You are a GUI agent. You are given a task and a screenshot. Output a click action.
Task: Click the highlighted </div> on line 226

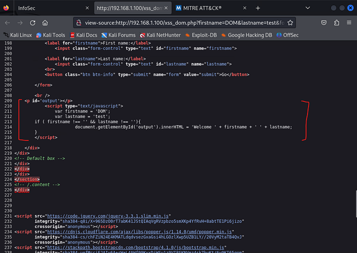[x=22, y=190]
